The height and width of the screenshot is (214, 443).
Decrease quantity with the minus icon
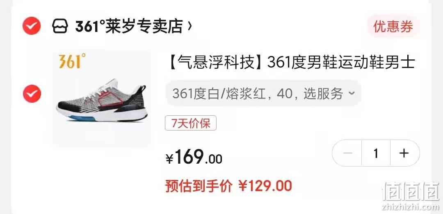pyautogui.click(x=347, y=153)
